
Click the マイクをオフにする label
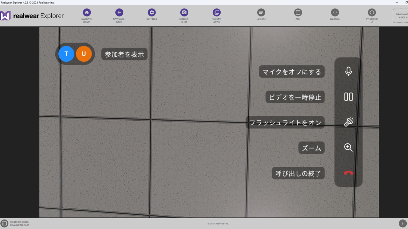[x=292, y=72]
